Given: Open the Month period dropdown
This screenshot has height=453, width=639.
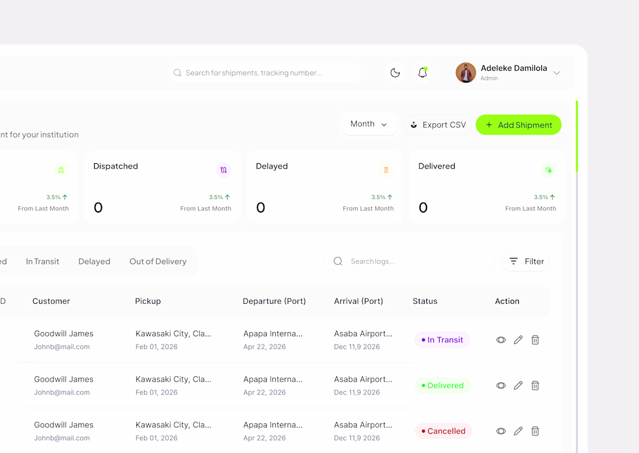Looking at the screenshot, I should click(369, 124).
